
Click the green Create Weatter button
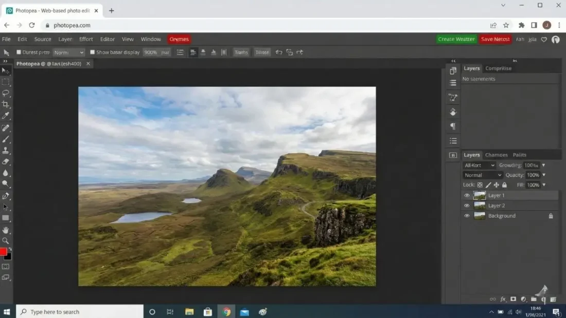456,39
